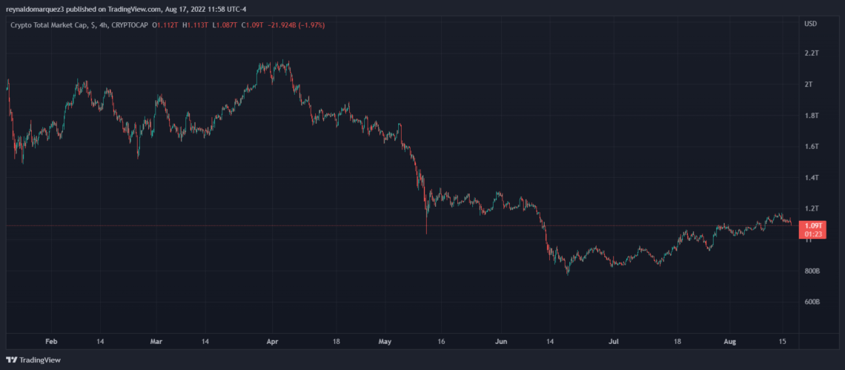The image size is (845, 370).
Task: Click the Aug label on the time axis
Action: (x=729, y=341)
